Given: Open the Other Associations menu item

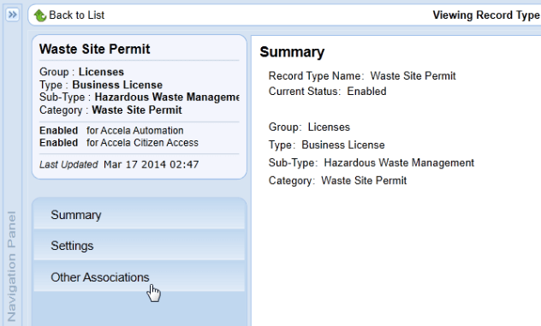Looking at the screenshot, I should tap(139, 276).
